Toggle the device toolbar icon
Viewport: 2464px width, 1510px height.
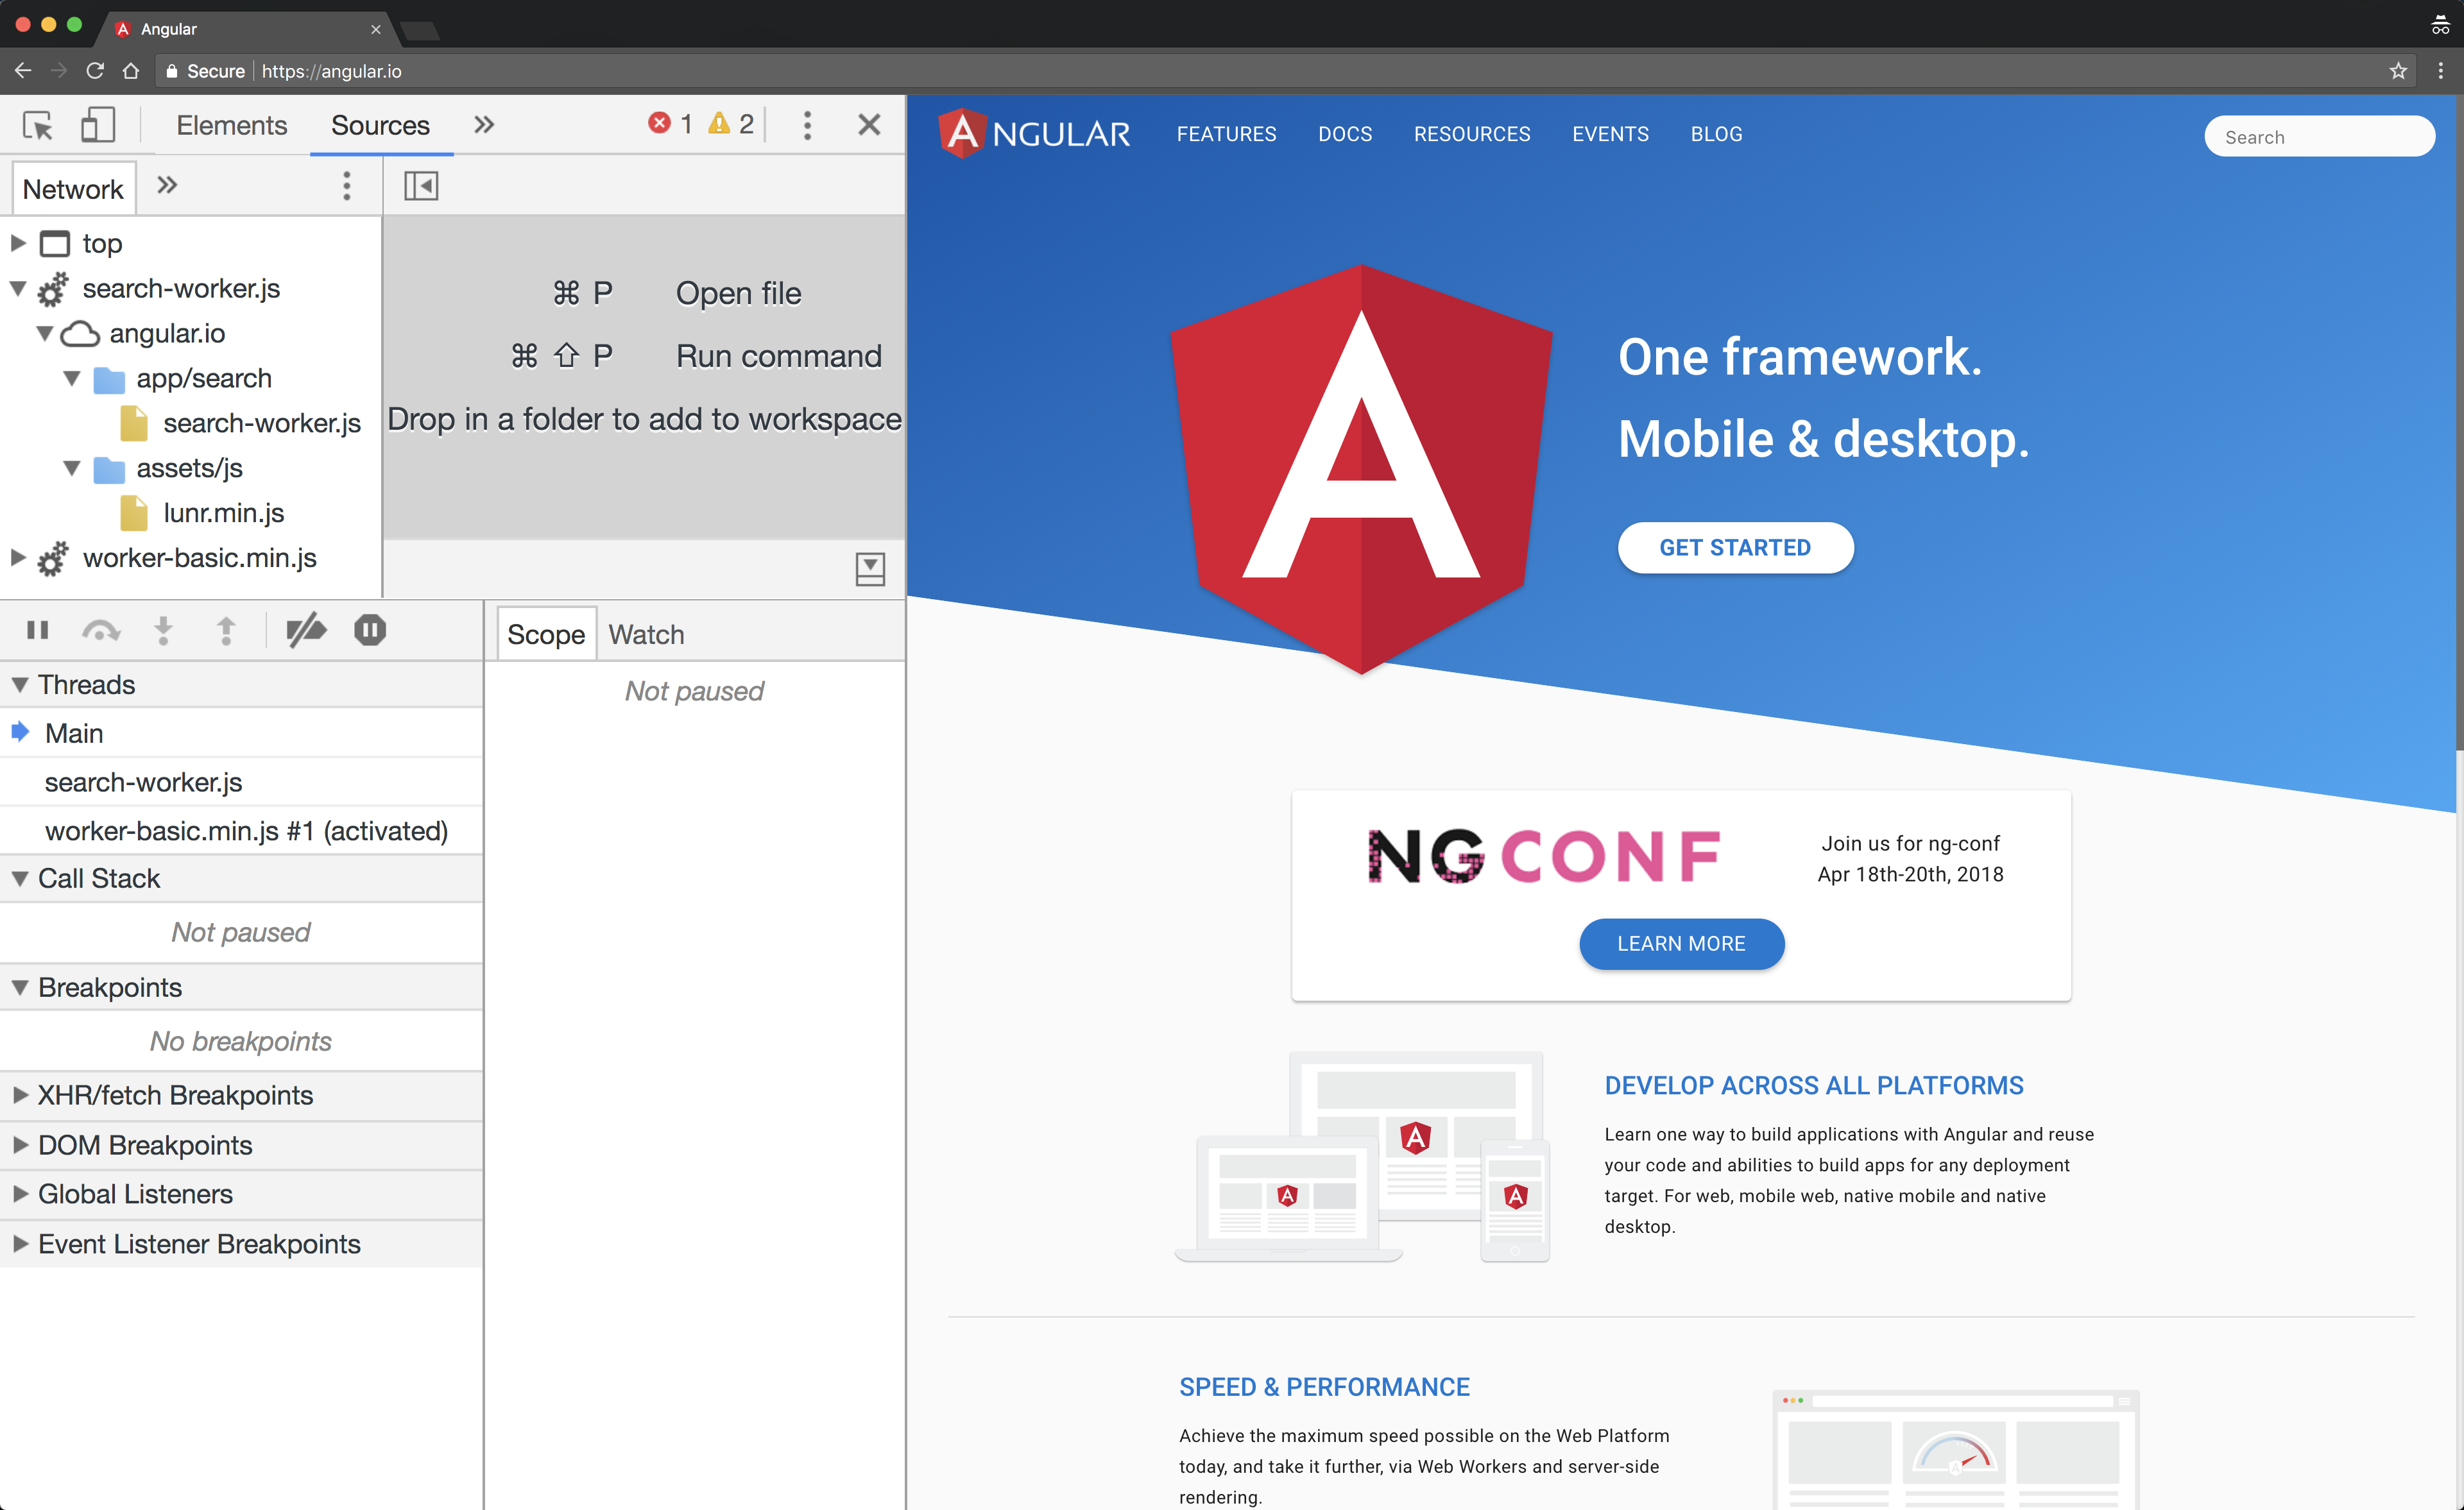click(x=97, y=125)
